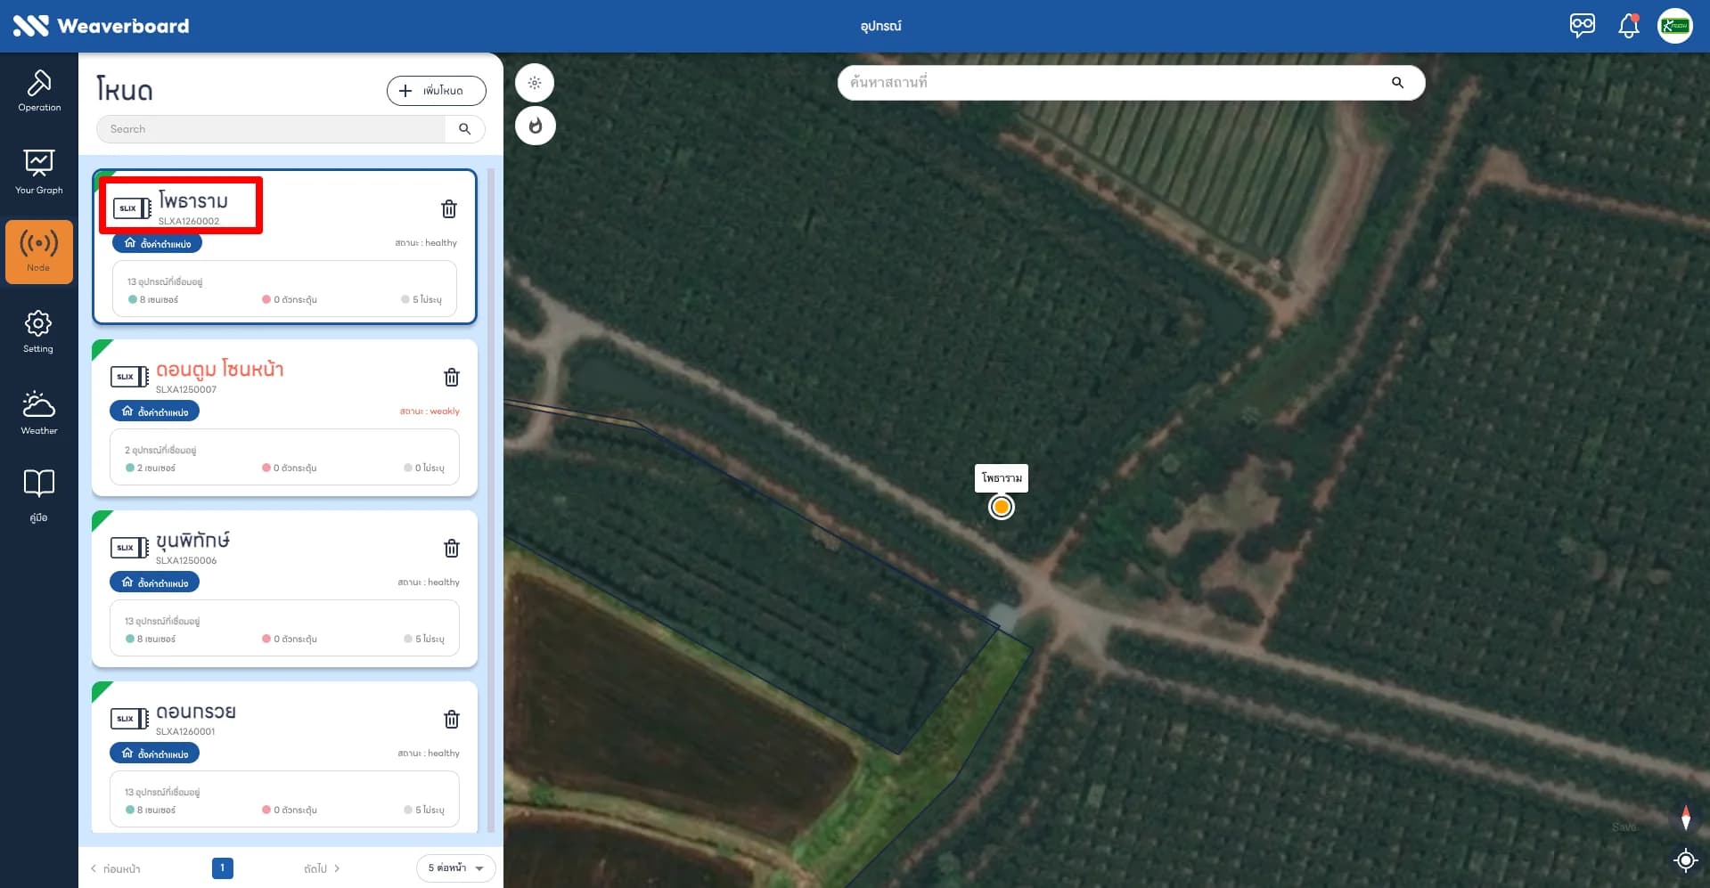Set location for ดอนกรวย node

click(x=155, y=754)
